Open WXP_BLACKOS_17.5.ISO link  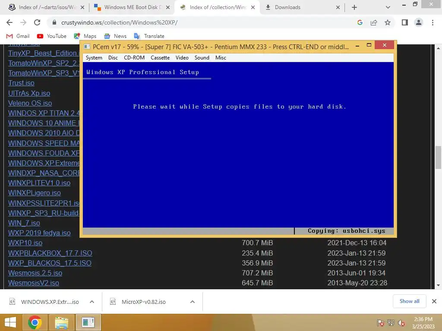50,263
